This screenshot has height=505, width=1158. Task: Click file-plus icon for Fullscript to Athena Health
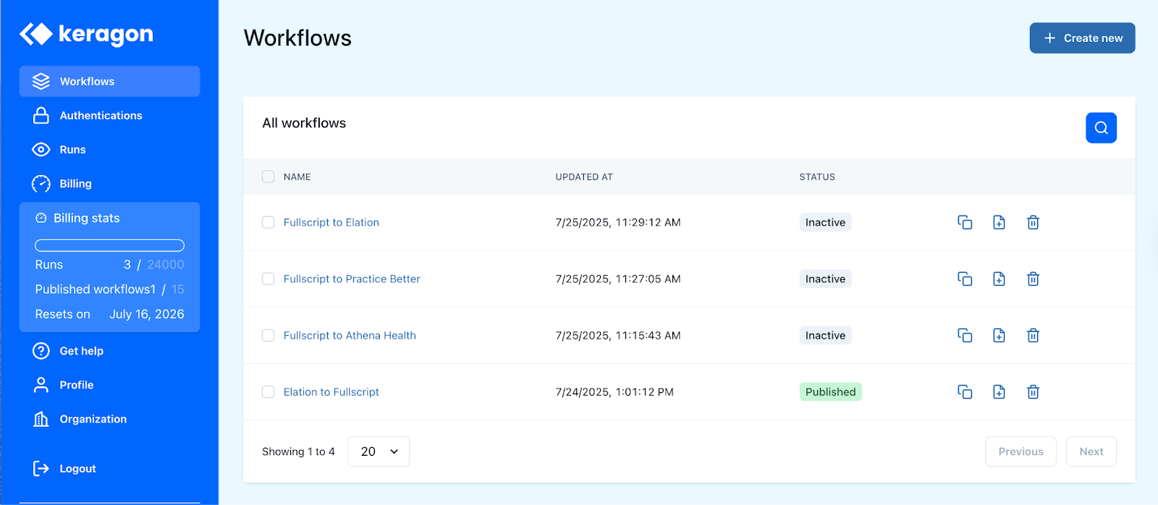pyautogui.click(x=999, y=335)
